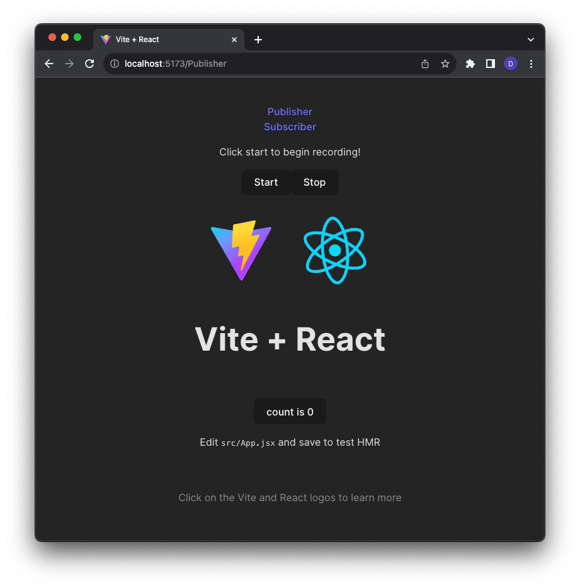Viewport: 580px width, 588px height.
Task: Click the yellow minimize window button
Action: point(65,37)
